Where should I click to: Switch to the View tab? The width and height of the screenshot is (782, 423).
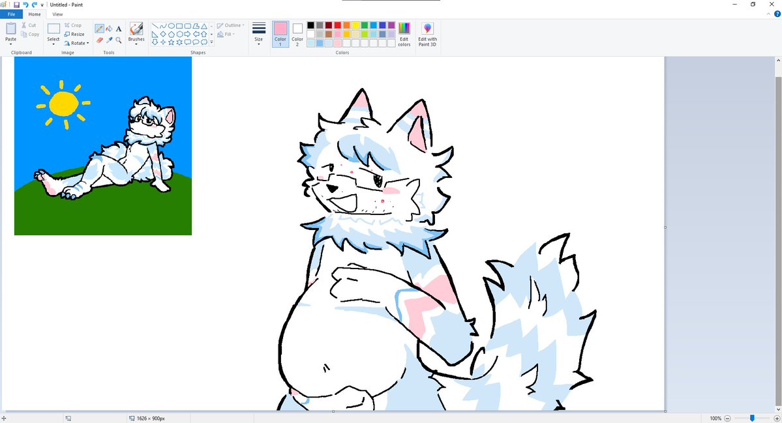[57, 14]
